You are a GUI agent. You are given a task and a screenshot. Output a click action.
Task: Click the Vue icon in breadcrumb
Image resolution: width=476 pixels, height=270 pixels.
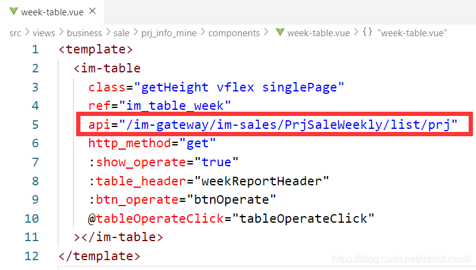click(x=280, y=32)
